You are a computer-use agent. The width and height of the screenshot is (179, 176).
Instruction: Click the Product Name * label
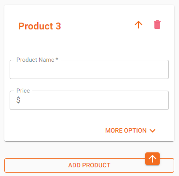click(37, 60)
